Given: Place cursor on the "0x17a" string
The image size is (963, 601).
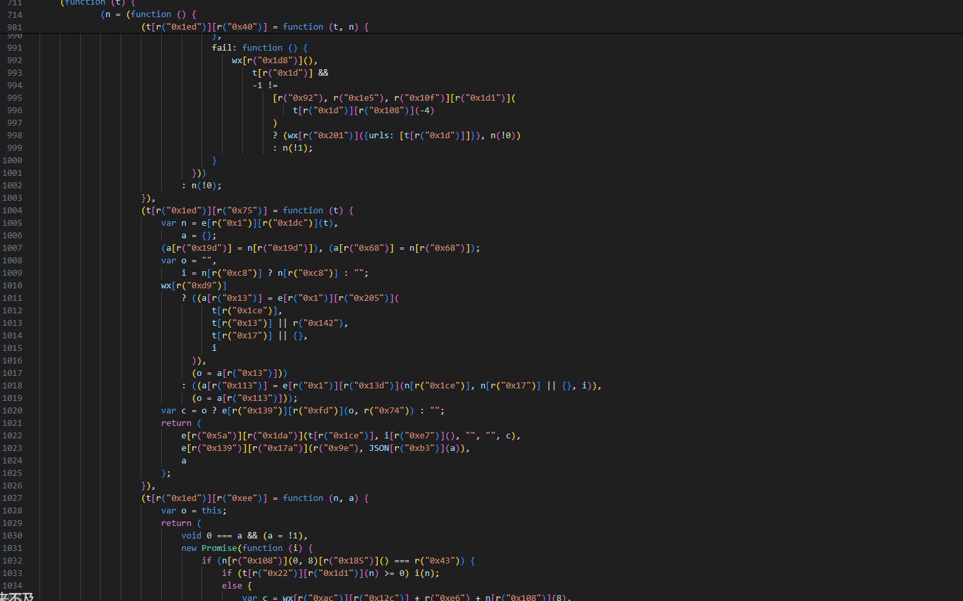Looking at the screenshot, I should [280, 448].
